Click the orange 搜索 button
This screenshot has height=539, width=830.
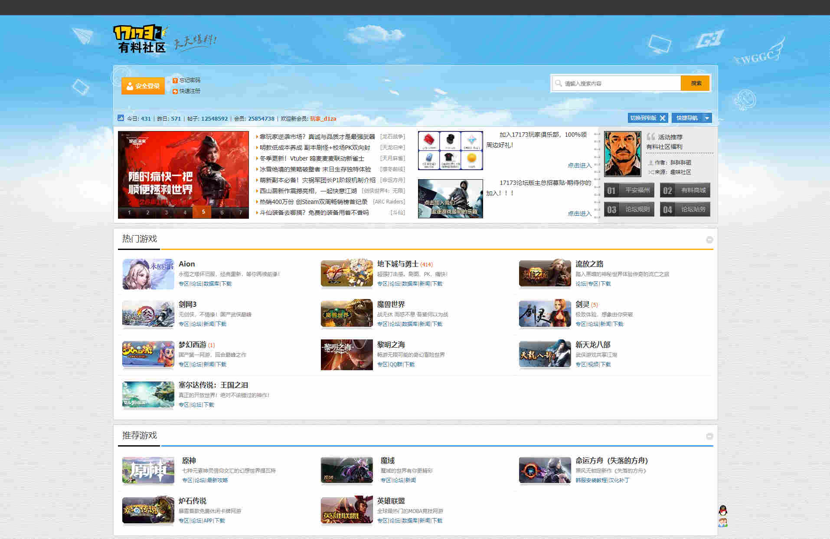(695, 83)
